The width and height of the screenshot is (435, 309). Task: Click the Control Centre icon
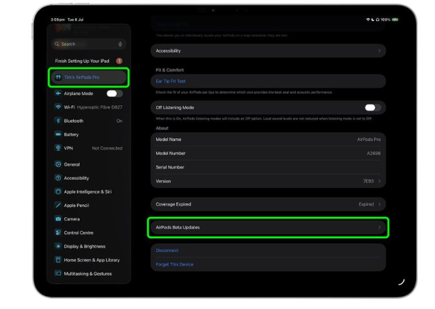[x=58, y=232]
